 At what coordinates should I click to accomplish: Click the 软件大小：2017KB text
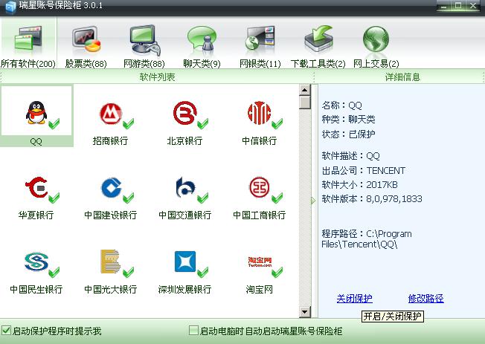point(360,185)
